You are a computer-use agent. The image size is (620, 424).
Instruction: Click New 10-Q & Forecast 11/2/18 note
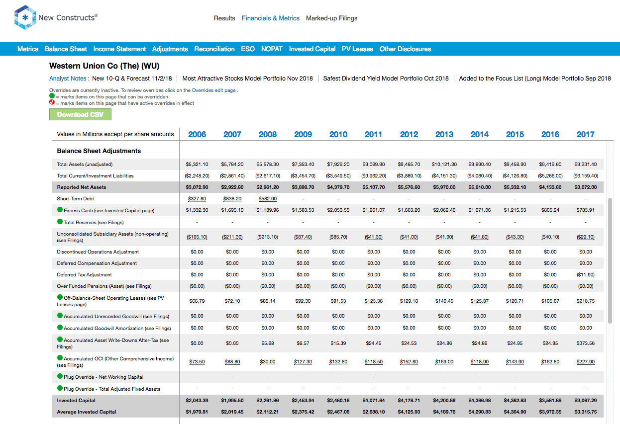point(132,79)
